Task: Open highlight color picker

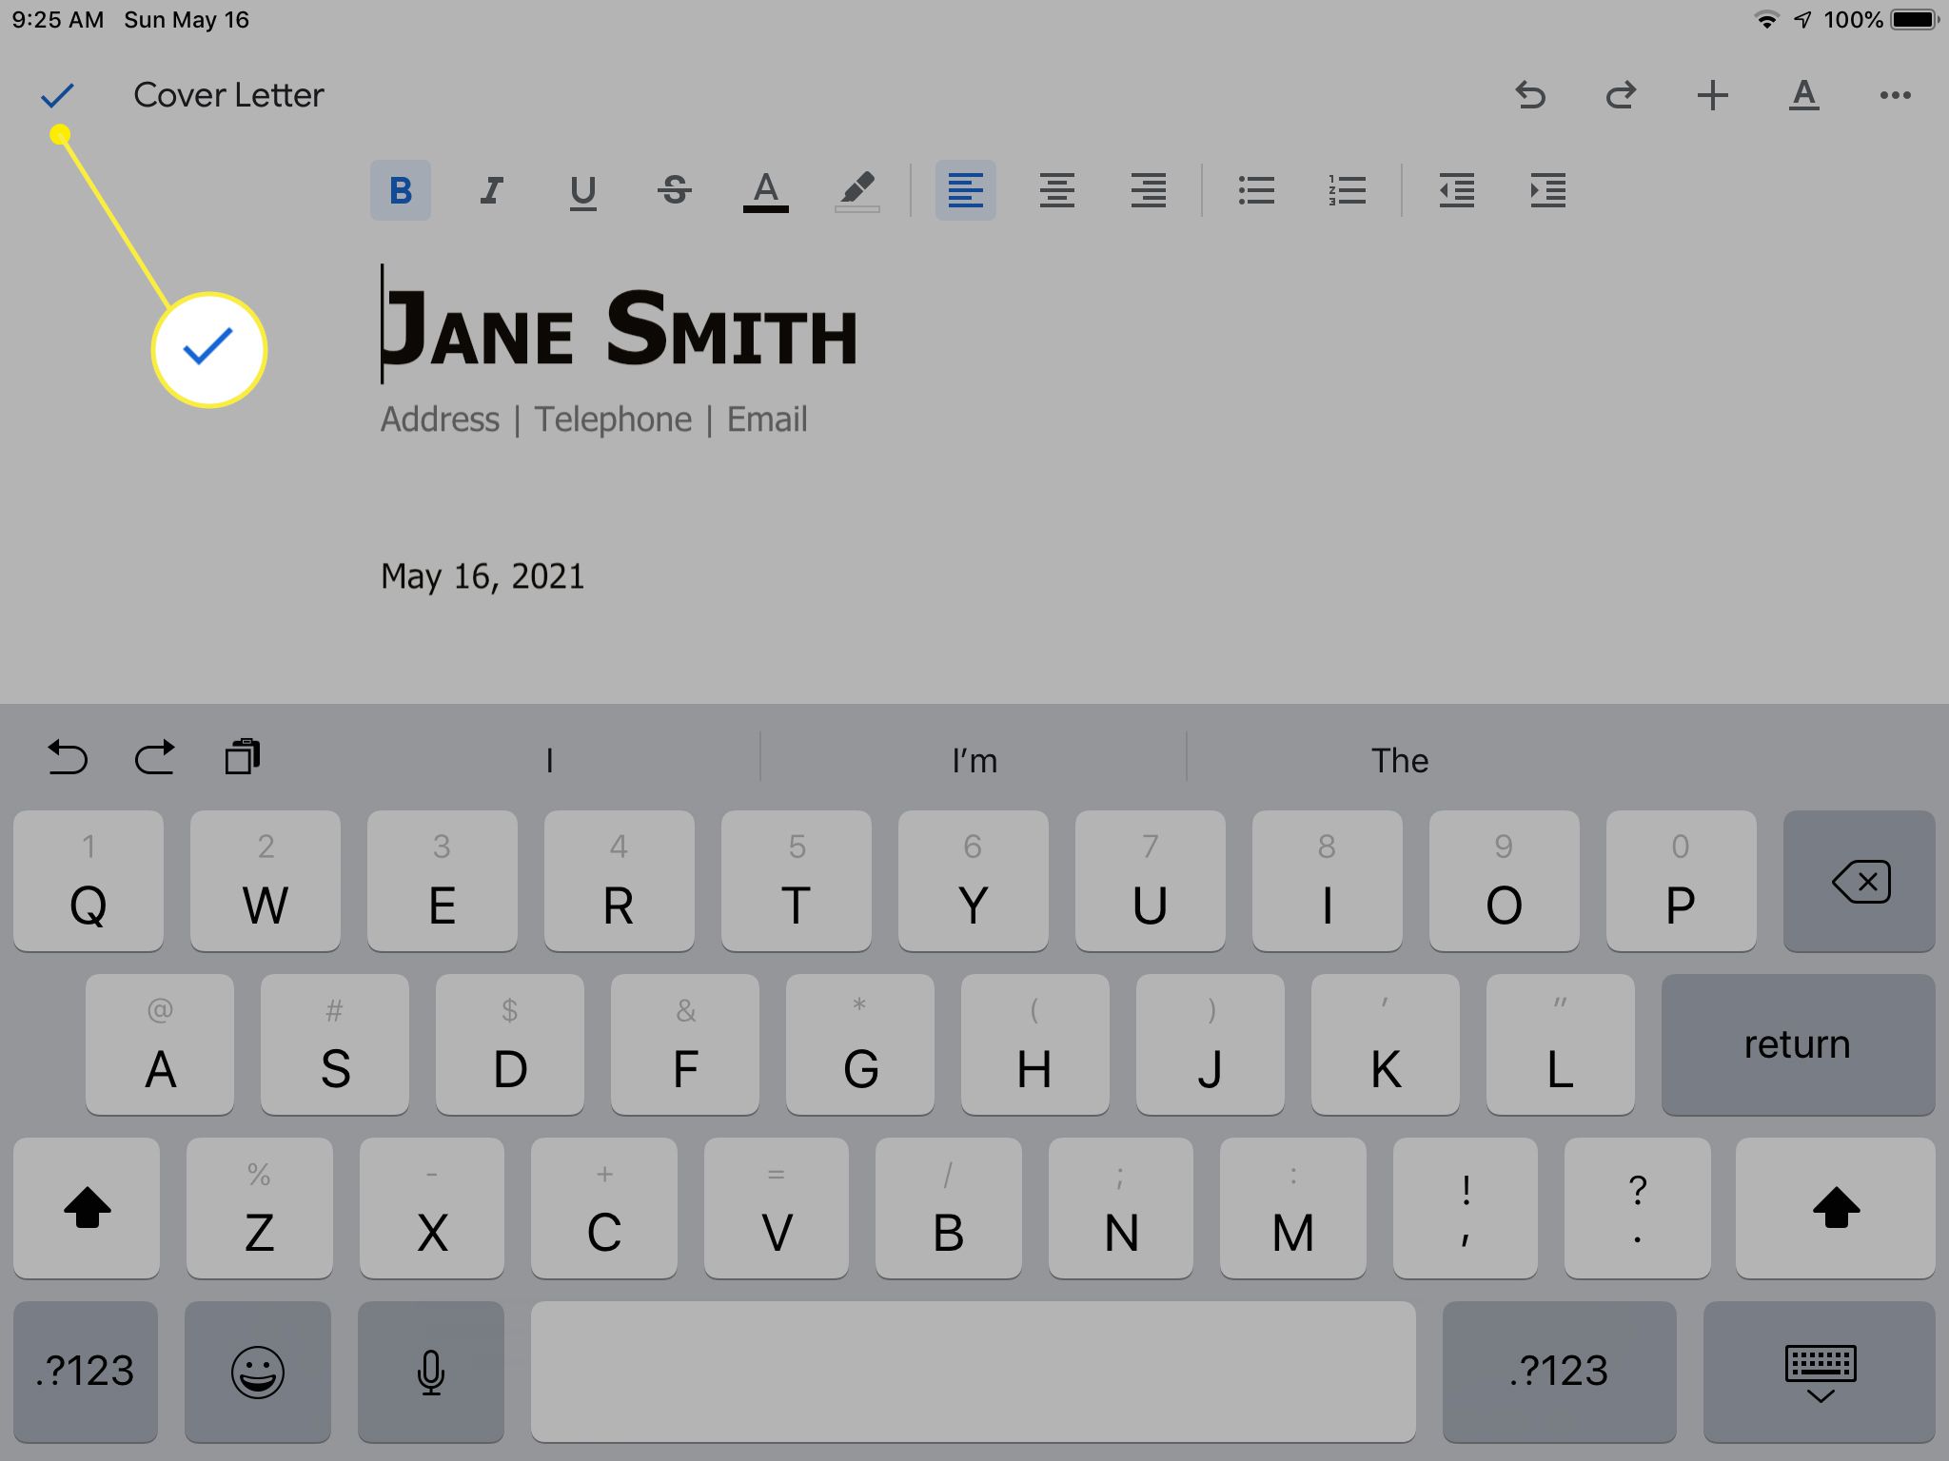Action: tap(856, 191)
